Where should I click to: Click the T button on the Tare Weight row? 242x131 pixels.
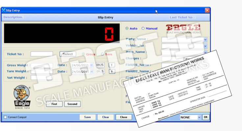(112, 71)
